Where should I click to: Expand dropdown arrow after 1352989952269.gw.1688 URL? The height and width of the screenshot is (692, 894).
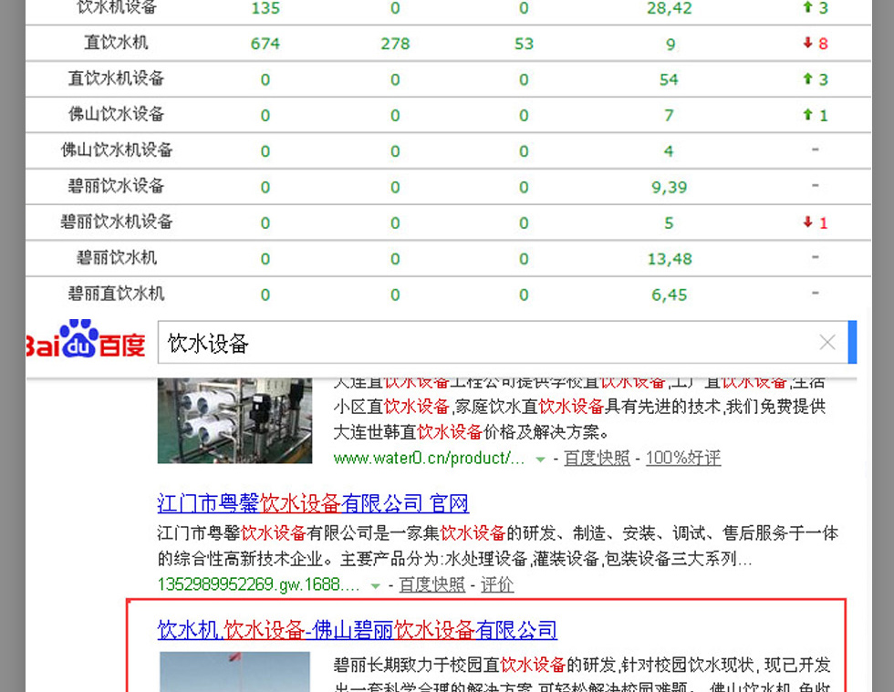[x=375, y=585]
